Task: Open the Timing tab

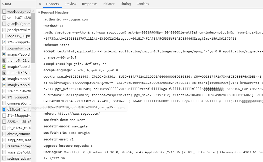Action: tap(125, 4)
